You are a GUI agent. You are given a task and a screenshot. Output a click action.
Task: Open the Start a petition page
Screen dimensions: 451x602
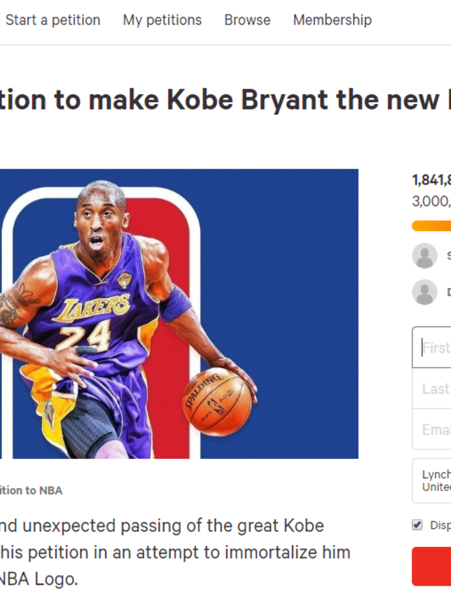point(53,20)
